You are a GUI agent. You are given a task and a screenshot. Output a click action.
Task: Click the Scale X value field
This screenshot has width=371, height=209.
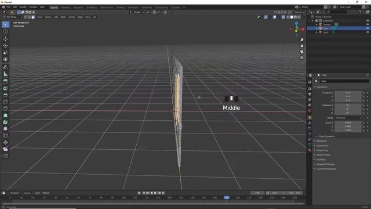(348, 122)
